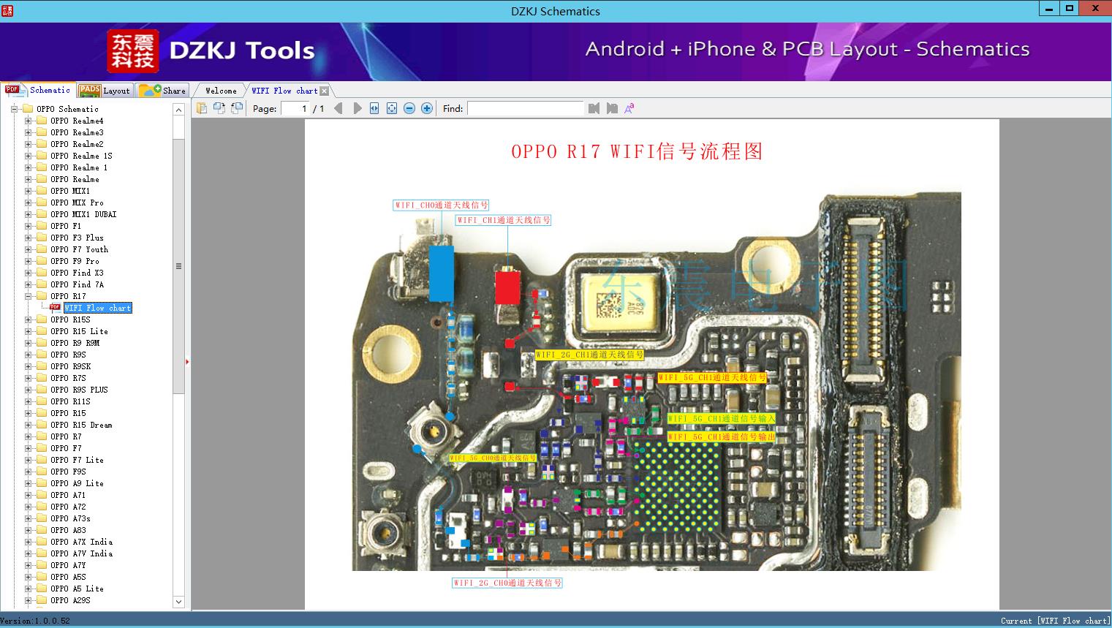Image resolution: width=1112 pixels, height=628 pixels.
Task: Find the next search match
Action: tap(612, 108)
